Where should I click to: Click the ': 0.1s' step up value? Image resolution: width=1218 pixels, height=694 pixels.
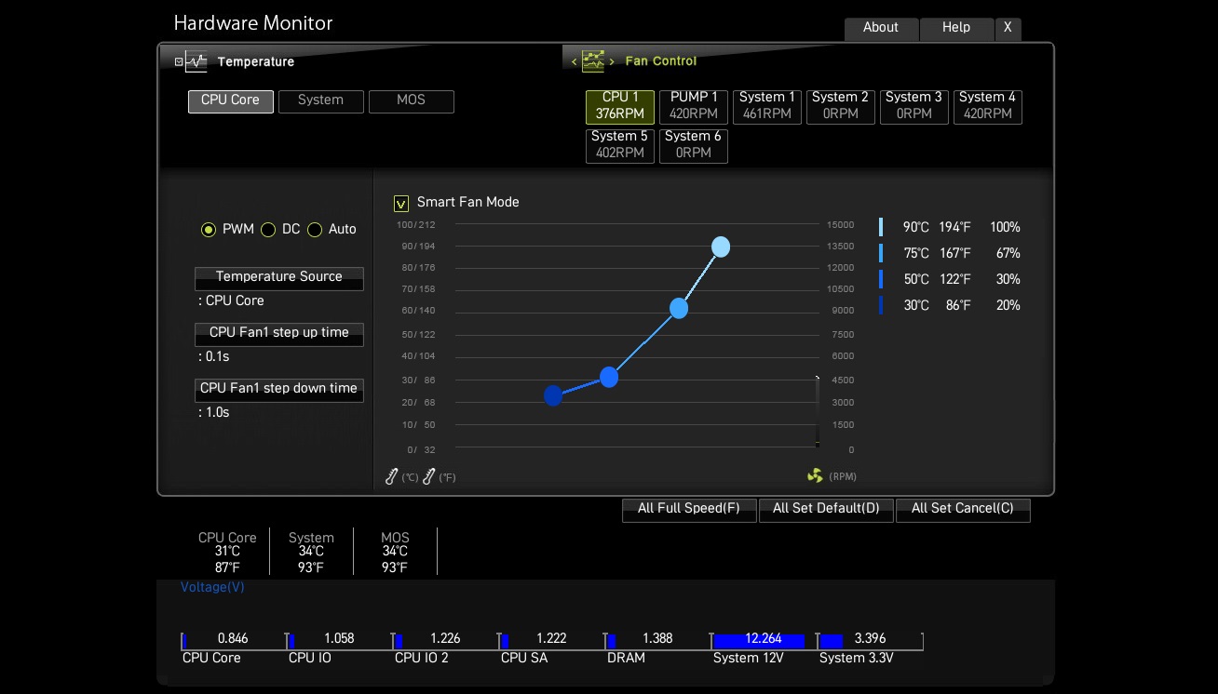[213, 356]
